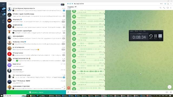Click the dark round icon inside search field
This screenshot has width=173, height=97.
62,5
